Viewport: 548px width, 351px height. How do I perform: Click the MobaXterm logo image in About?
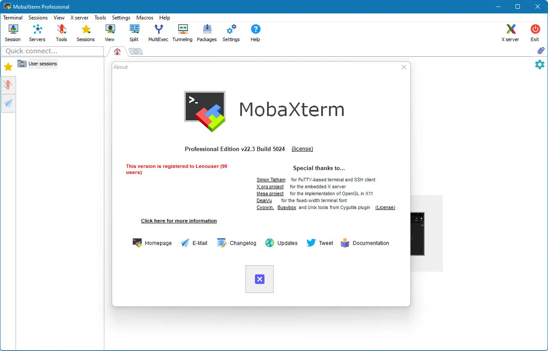pos(205,111)
